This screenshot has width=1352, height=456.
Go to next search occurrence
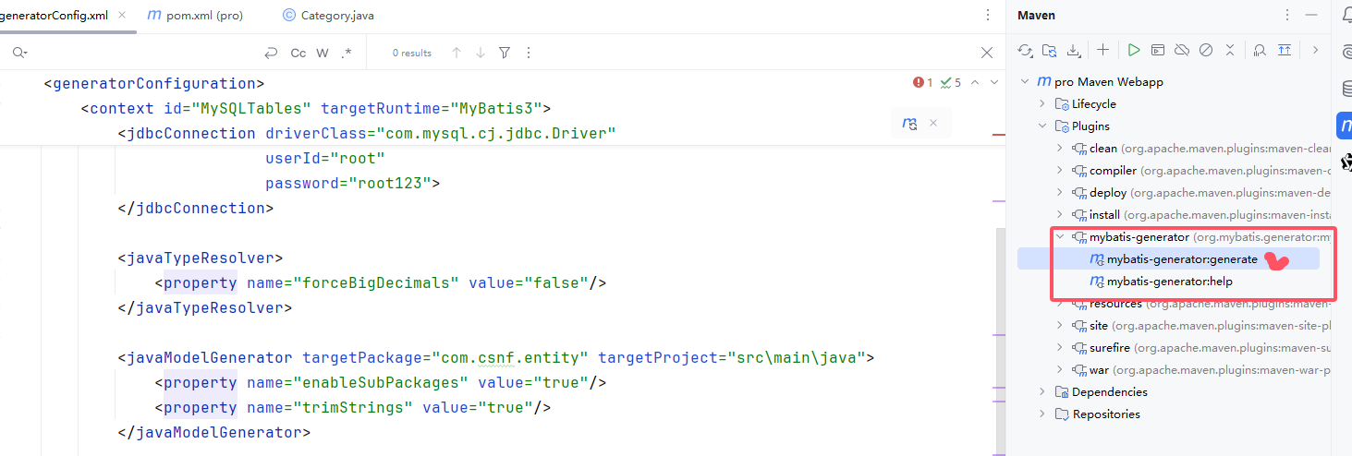coord(481,53)
